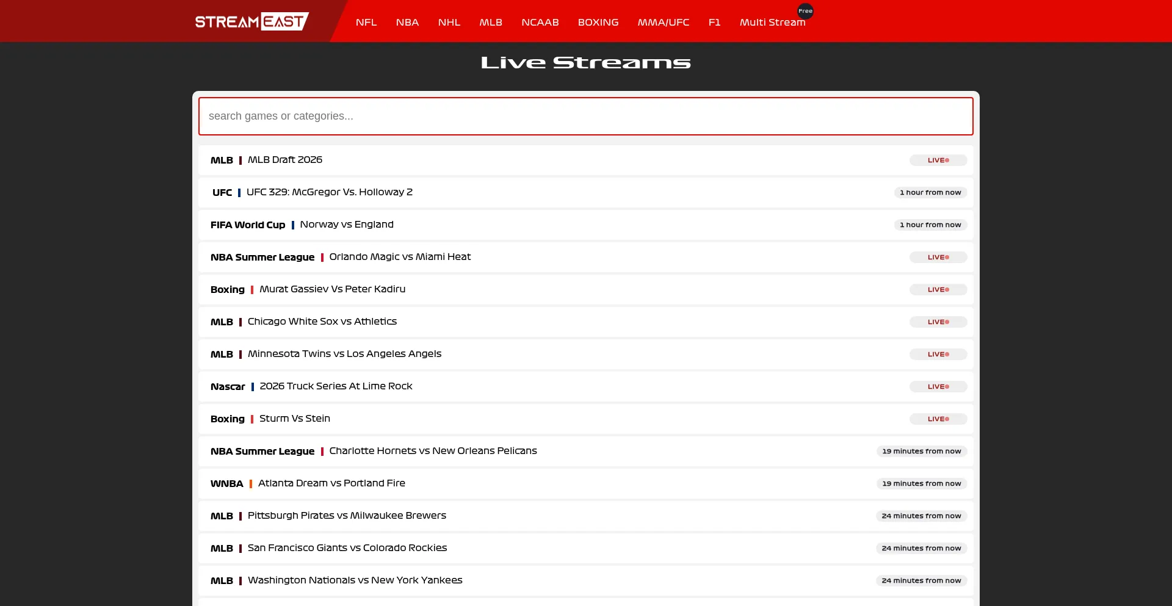This screenshot has height=606, width=1172.
Task: Open Minnesota Twins vs Los Angeles Angels
Action: (586, 354)
